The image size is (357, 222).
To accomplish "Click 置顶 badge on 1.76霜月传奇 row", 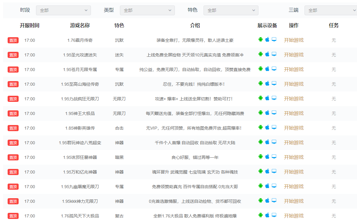I will pyautogui.click(x=13, y=40).
